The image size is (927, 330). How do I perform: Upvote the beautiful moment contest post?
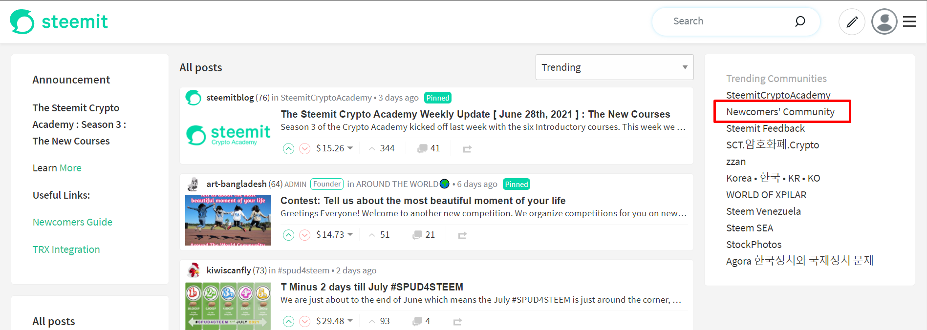pos(289,235)
